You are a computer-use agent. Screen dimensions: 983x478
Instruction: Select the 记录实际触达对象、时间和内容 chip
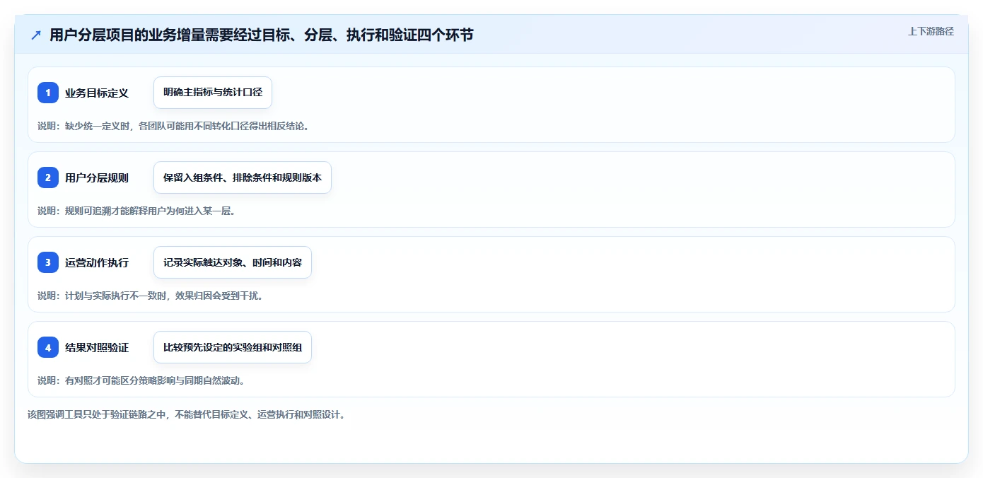click(233, 262)
